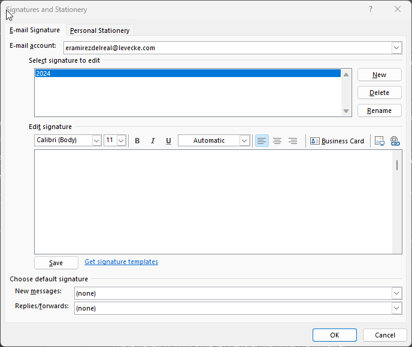
Task: Click the E-mail account field text
Action: 110,48
